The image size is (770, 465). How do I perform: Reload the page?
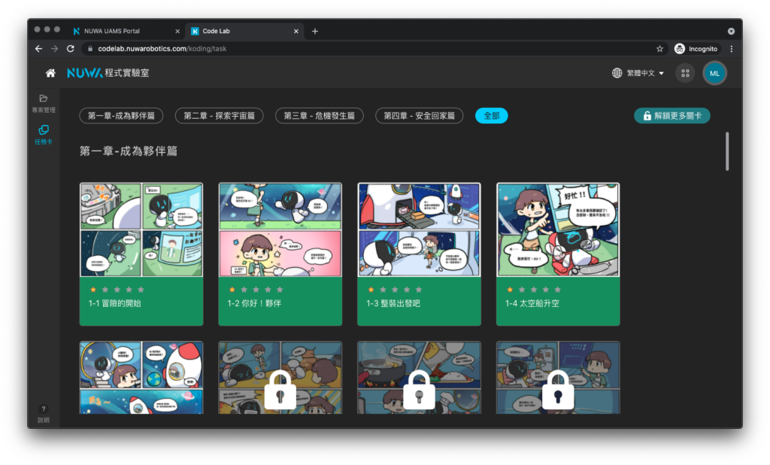coord(71,49)
